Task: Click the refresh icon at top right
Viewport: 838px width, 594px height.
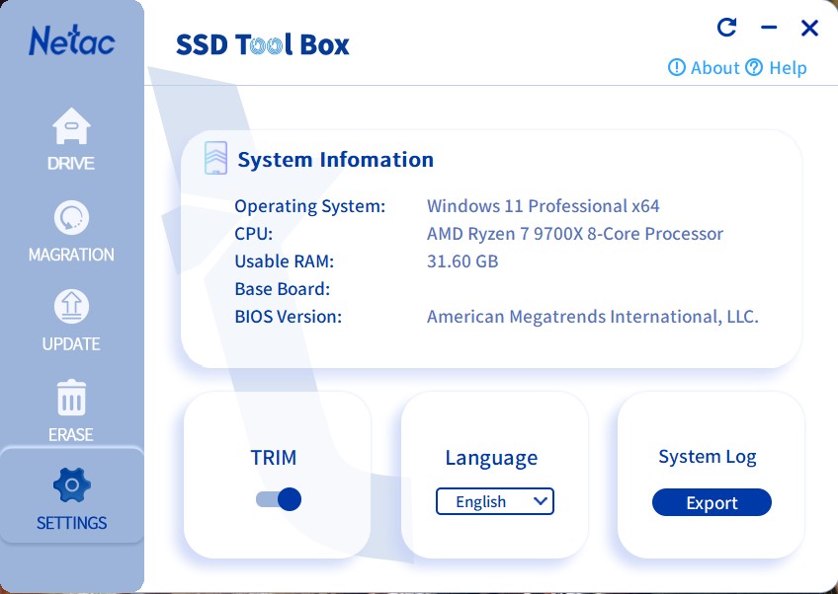Action: [727, 28]
